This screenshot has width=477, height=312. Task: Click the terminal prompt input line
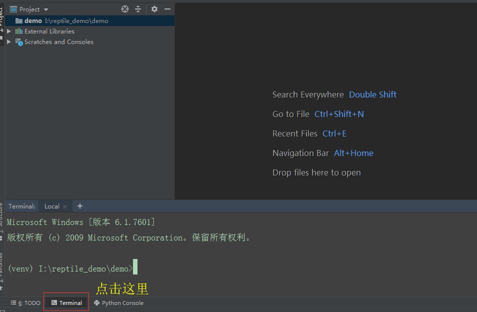(72, 268)
